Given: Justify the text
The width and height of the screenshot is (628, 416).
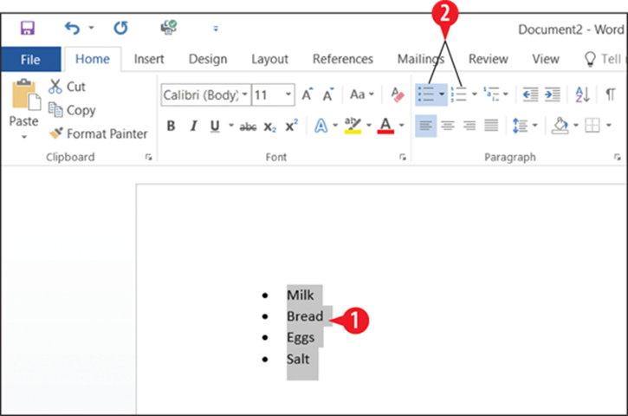Looking at the screenshot, I should tap(491, 126).
